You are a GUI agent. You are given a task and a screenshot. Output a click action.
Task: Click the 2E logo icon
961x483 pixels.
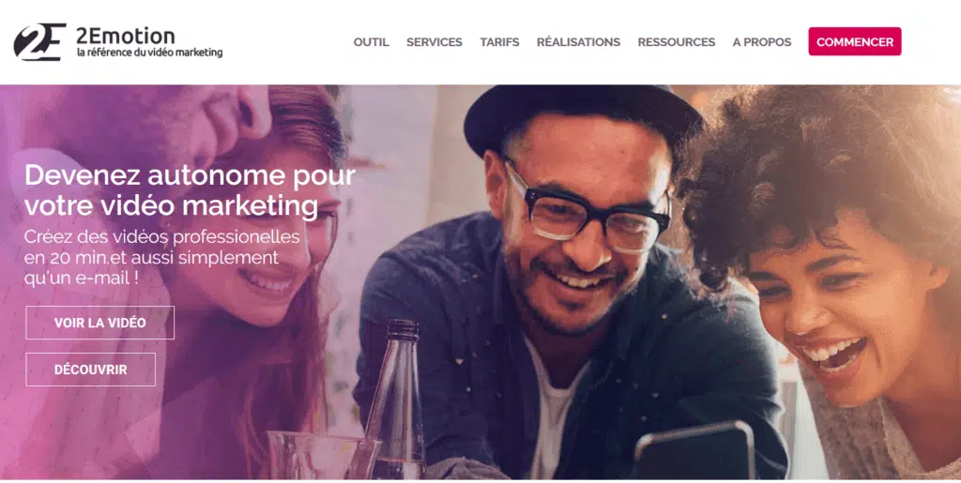[39, 41]
